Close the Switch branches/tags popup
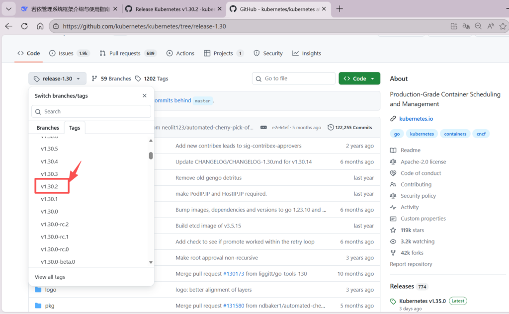The height and width of the screenshot is (314, 509). point(145,96)
